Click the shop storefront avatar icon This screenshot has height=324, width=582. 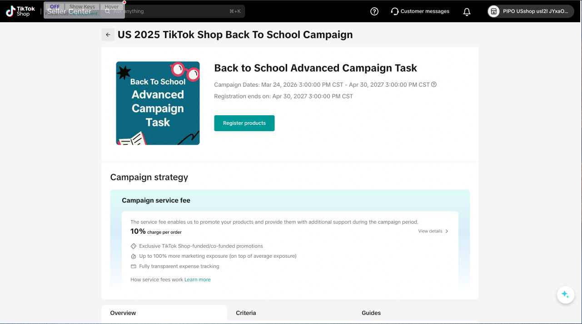click(493, 11)
